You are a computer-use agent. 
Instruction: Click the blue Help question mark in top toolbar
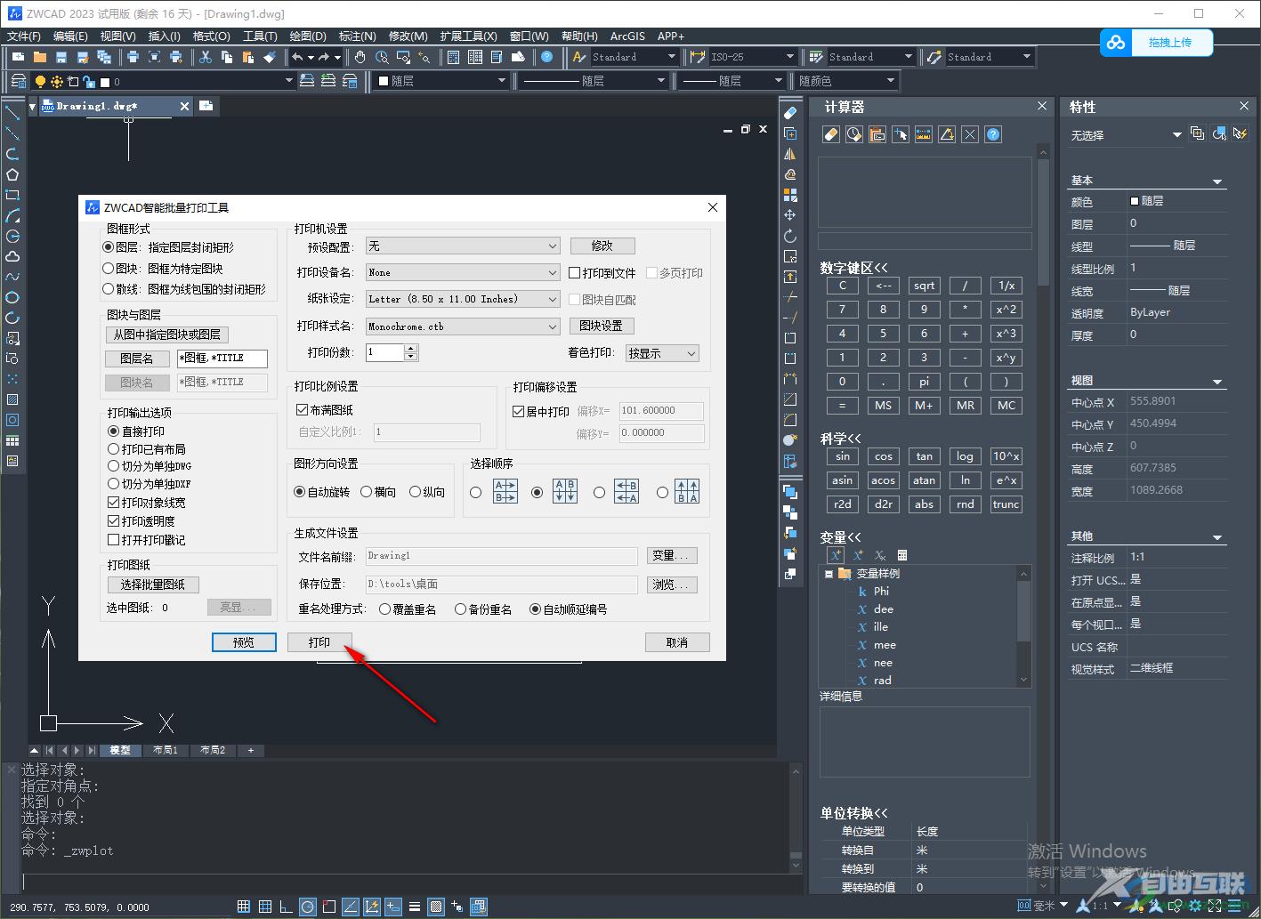(x=546, y=57)
